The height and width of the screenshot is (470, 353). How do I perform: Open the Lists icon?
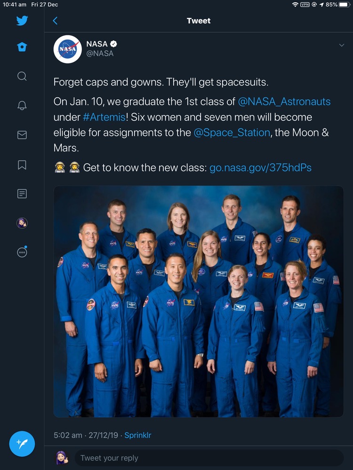[22, 194]
